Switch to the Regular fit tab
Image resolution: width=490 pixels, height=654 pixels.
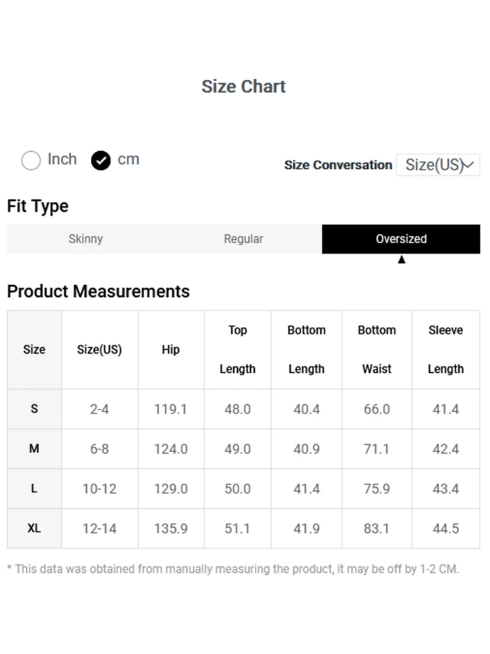tap(244, 239)
